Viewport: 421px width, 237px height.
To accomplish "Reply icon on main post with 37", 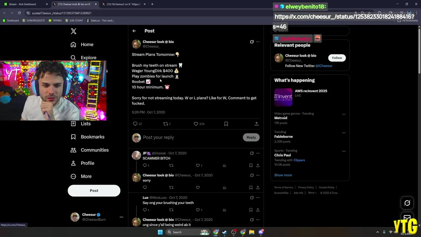I will point(135,124).
